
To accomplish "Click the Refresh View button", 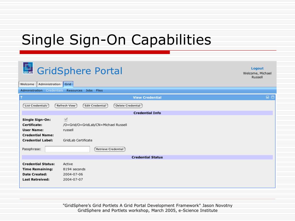I will pyautogui.click(x=66, y=106).
